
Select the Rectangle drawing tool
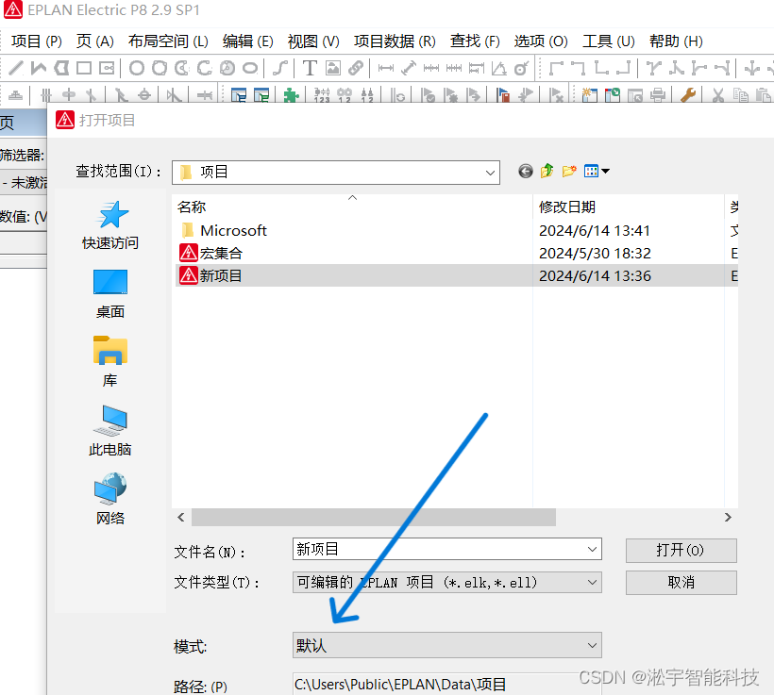(84, 68)
